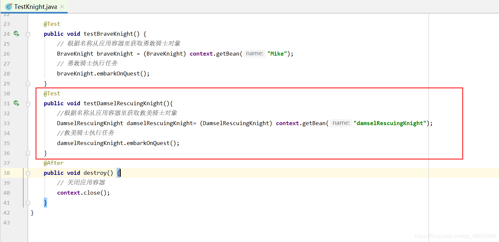The image size is (499, 242).
Task: Click line number 43 in the gutter
Action: 7,222
